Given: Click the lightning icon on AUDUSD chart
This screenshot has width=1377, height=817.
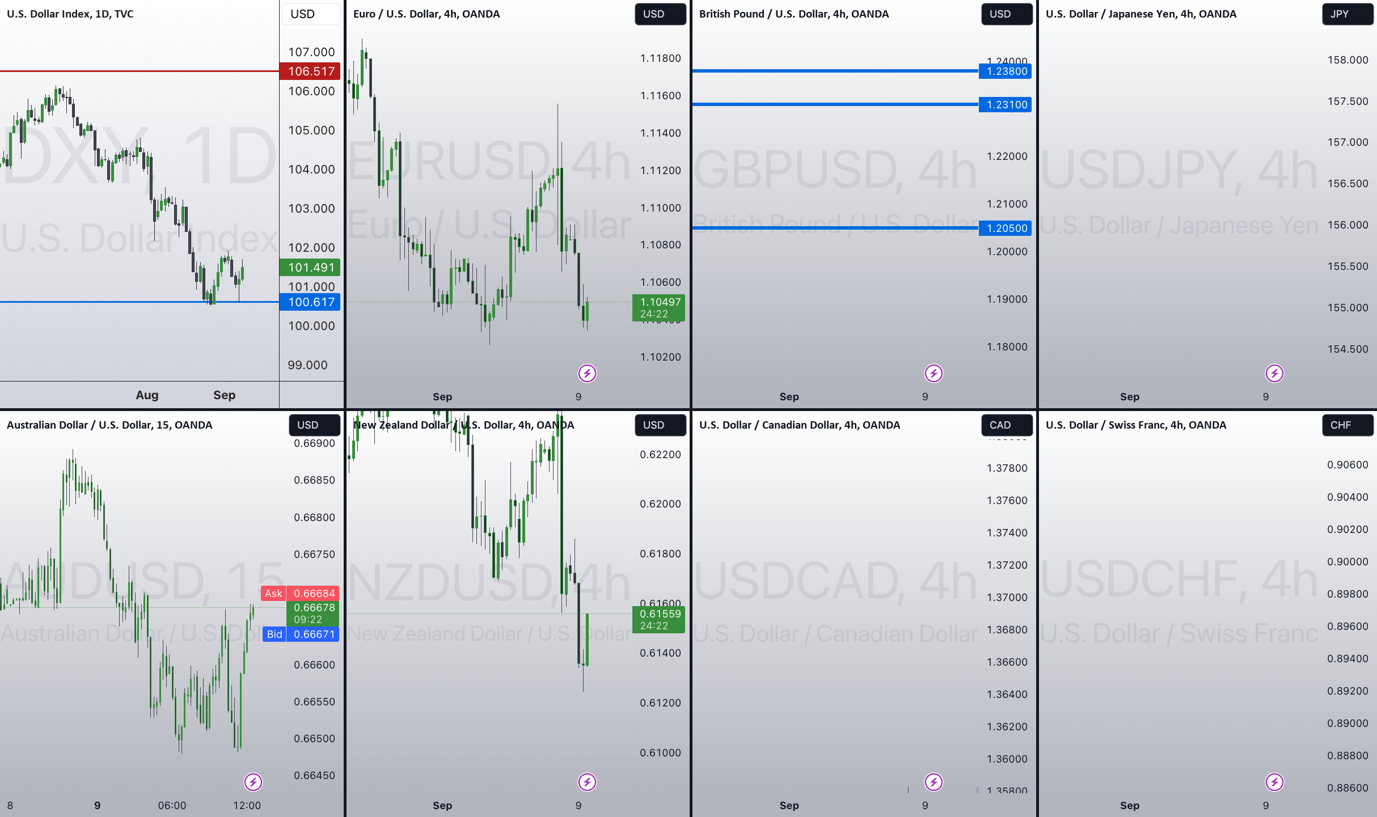Looking at the screenshot, I should pyautogui.click(x=253, y=782).
